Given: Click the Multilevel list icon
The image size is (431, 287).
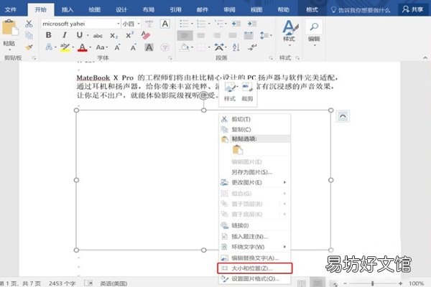Looking at the screenshot, I should (x=221, y=24).
